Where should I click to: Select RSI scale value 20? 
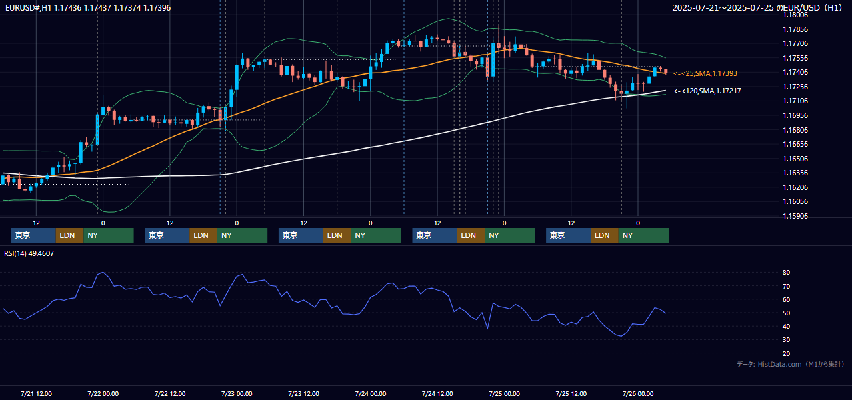[787, 354]
